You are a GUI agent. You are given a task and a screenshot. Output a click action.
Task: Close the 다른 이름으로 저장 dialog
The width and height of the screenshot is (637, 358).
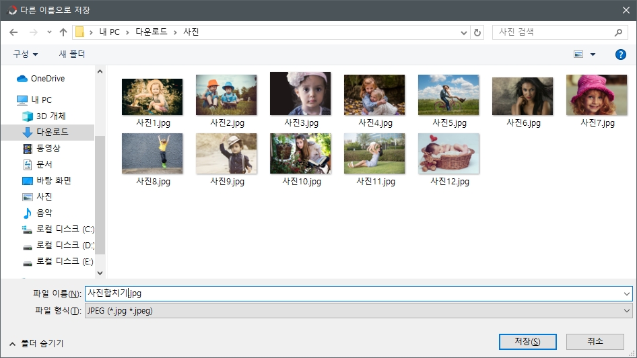(626, 10)
